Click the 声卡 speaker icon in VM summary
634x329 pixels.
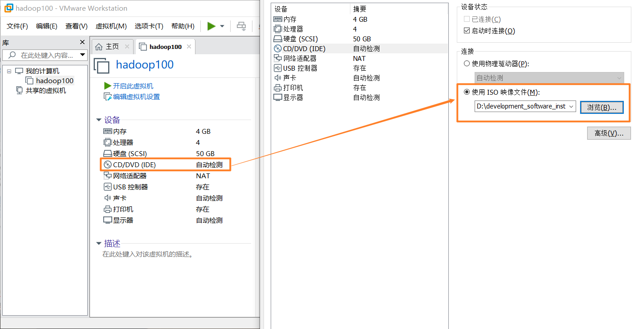click(107, 198)
